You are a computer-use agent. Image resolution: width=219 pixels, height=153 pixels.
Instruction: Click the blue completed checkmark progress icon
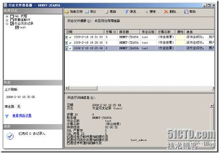click(x=10, y=136)
